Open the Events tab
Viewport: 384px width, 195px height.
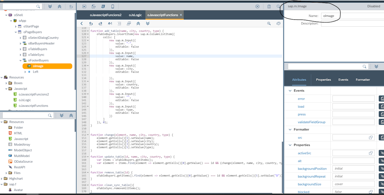tap(343, 80)
